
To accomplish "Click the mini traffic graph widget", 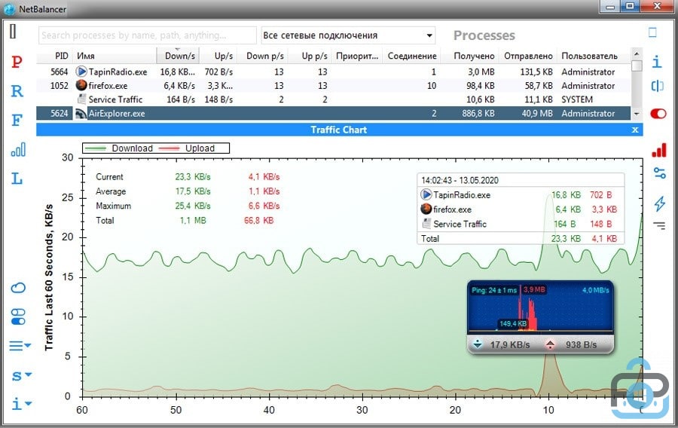I will (540, 308).
